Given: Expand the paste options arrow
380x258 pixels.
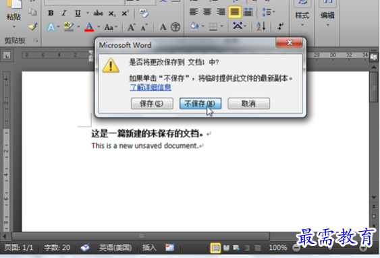Looking at the screenshot, I should 13,26.
